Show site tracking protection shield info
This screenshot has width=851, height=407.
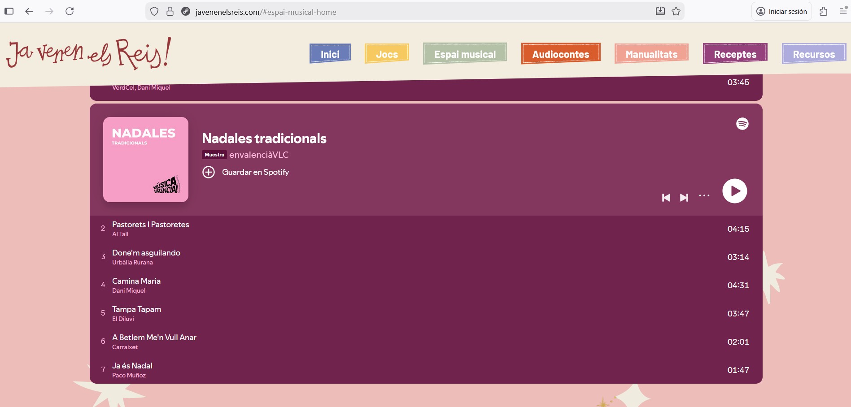154,12
